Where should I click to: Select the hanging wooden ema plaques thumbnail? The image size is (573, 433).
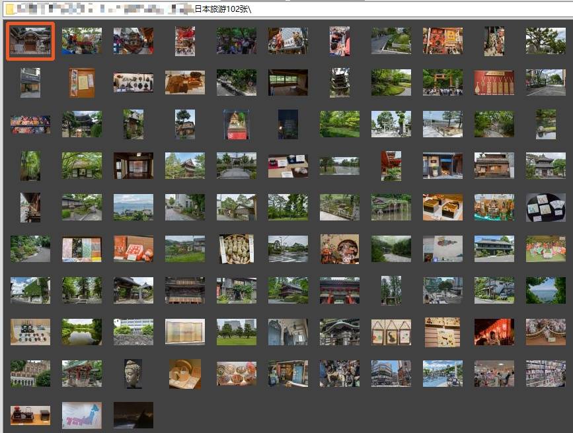click(x=391, y=332)
